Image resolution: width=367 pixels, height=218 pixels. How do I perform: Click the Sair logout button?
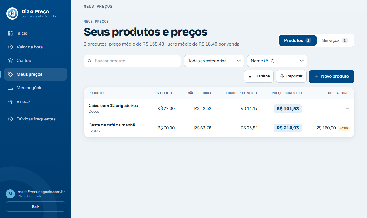(36, 207)
